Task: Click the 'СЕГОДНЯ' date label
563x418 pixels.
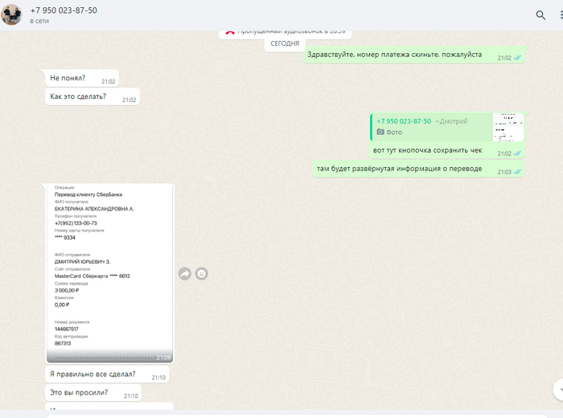Action: coord(285,43)
